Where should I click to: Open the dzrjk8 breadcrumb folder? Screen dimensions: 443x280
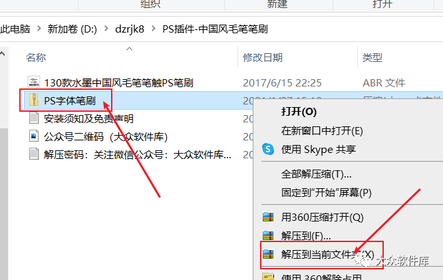(130, 29)
